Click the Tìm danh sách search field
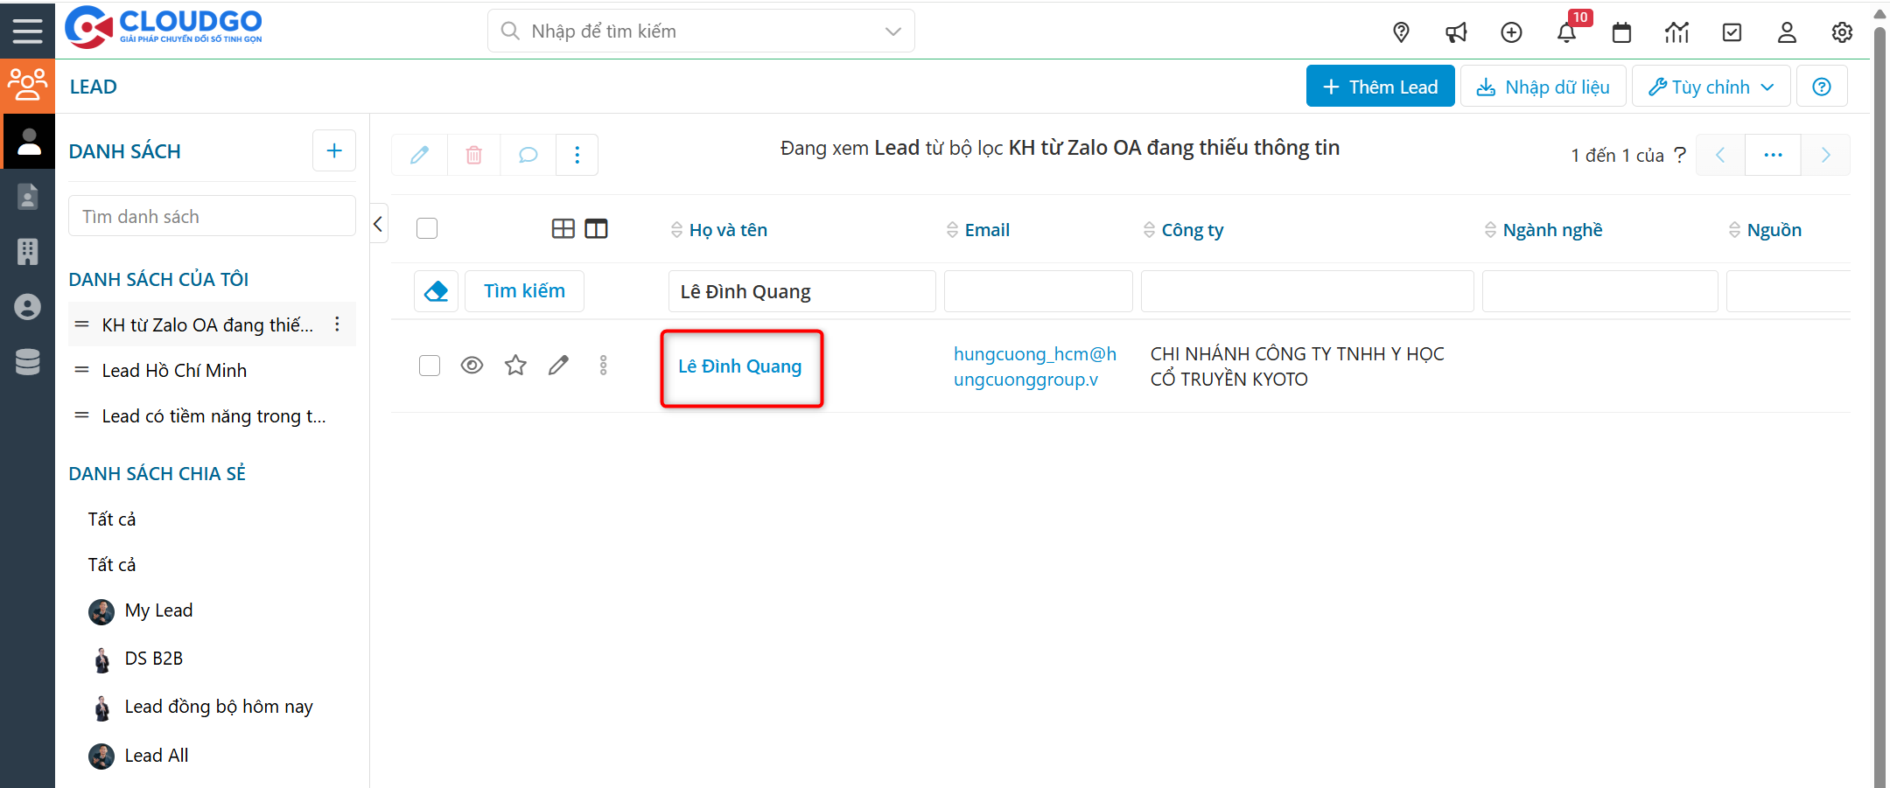This screenshot has width=1890, height=788. click(x=212, y=217)
